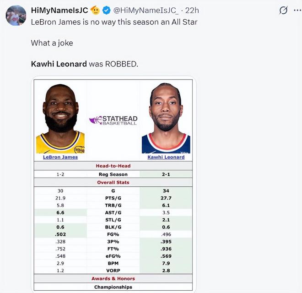
Task: Follow the LeBron James link under photo
Action: [60, 157]
